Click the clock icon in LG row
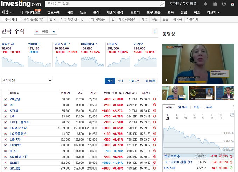 pos(155,116)
